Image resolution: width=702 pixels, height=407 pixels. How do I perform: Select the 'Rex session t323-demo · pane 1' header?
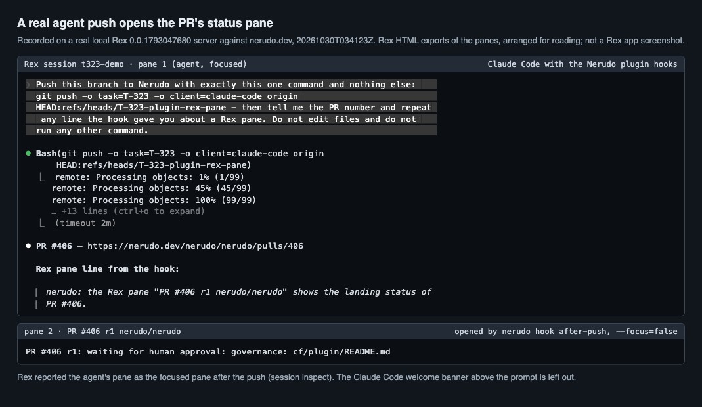(135, 64)
